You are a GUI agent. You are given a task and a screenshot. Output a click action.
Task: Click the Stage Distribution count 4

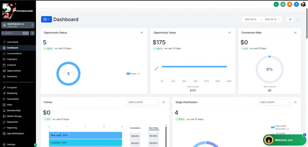[176, 112]
